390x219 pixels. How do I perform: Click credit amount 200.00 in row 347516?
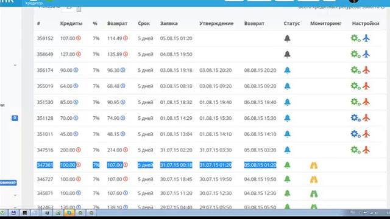click(x=68, y=150)
